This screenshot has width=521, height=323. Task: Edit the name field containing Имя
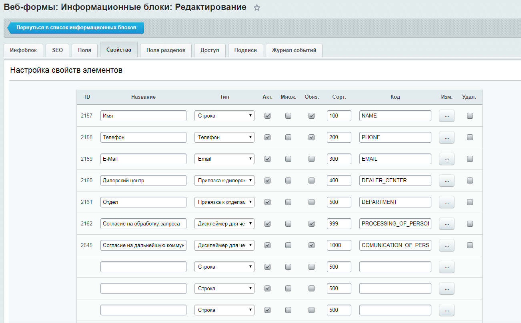pos(143,116)
